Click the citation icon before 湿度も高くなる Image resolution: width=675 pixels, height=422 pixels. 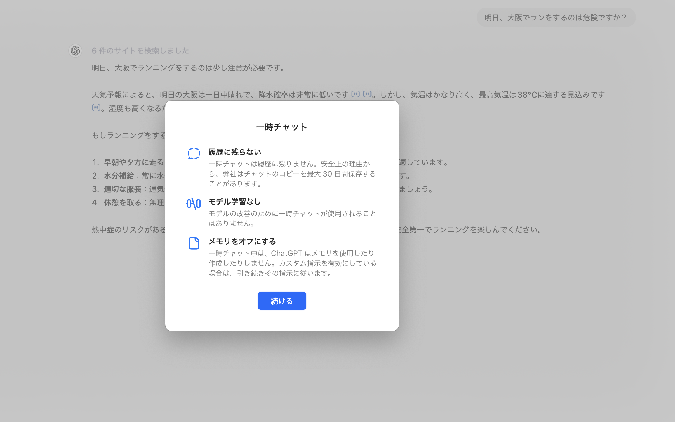coord(96,108)
